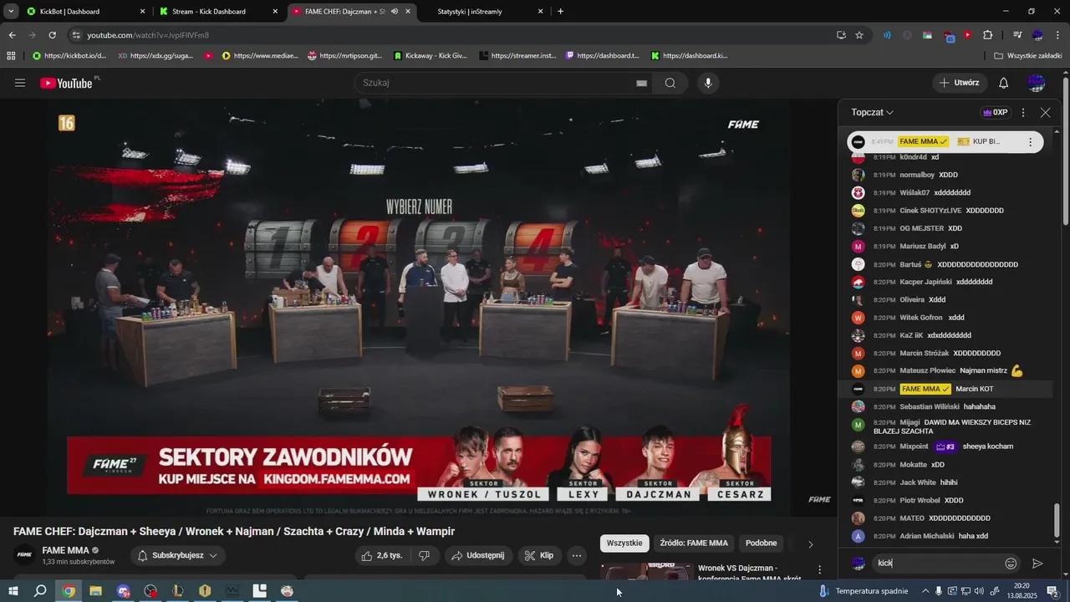Open new browser tab plus button
Image resolution: width=1070 pixels, height=602 pixels.
560,12
